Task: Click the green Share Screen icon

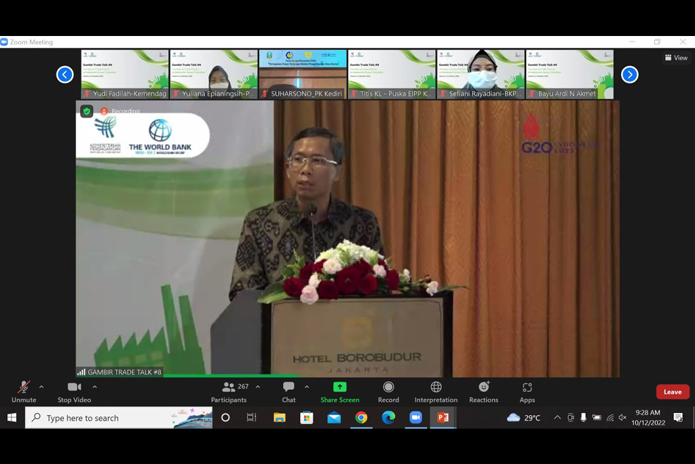Action: pyautogui.click(x=340, y=387)
